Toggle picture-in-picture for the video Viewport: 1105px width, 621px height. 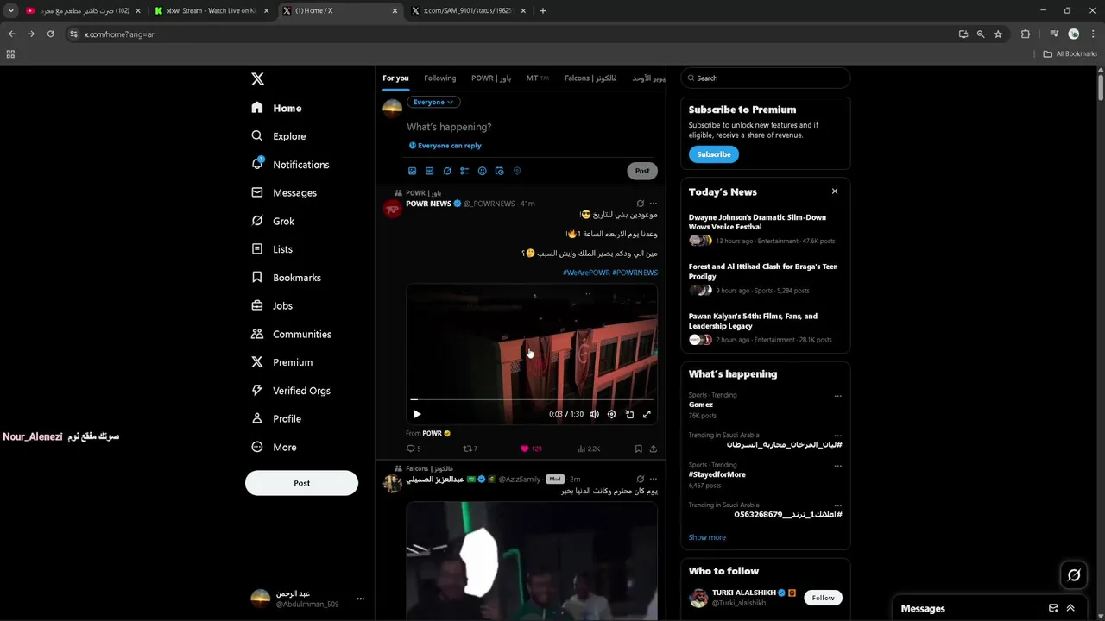(629, 414)
